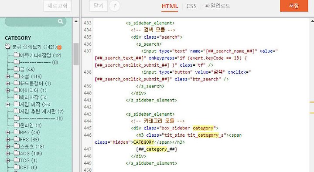Click folder icon next to AOS (105)
Screen dimensions: 314x172
point(17,153)
